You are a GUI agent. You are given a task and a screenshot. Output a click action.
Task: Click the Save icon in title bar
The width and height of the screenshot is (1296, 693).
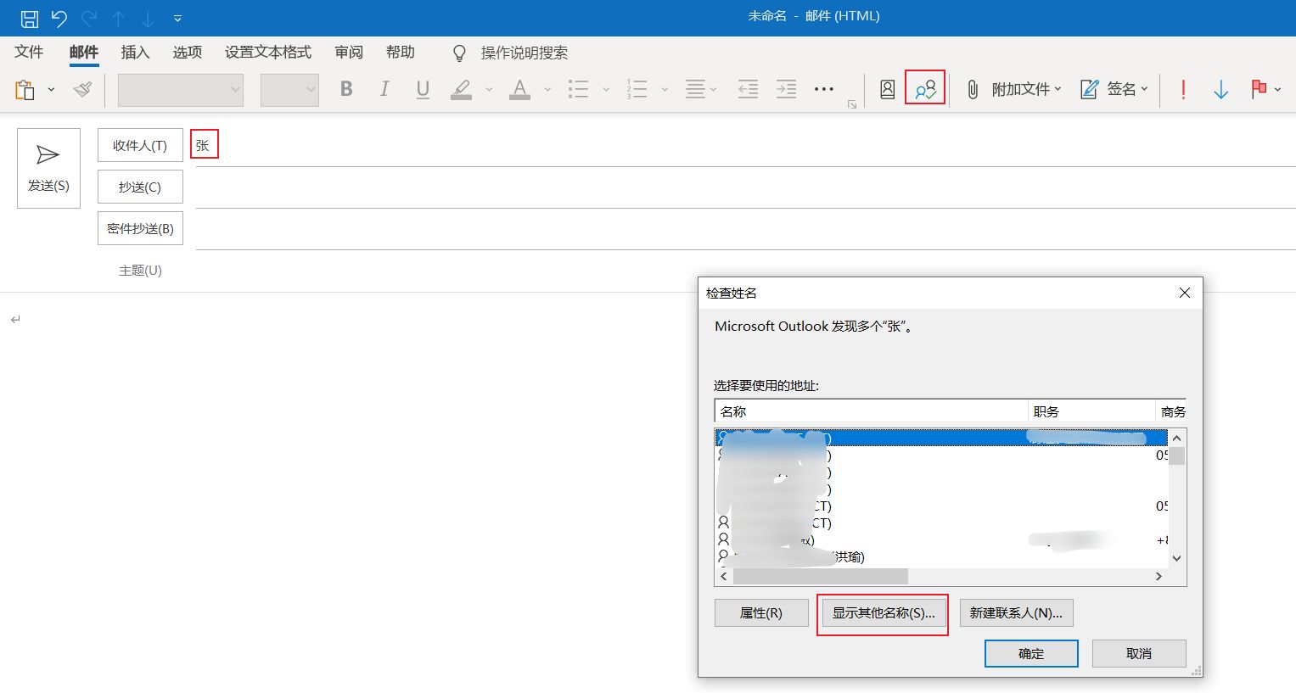(29, 18)
